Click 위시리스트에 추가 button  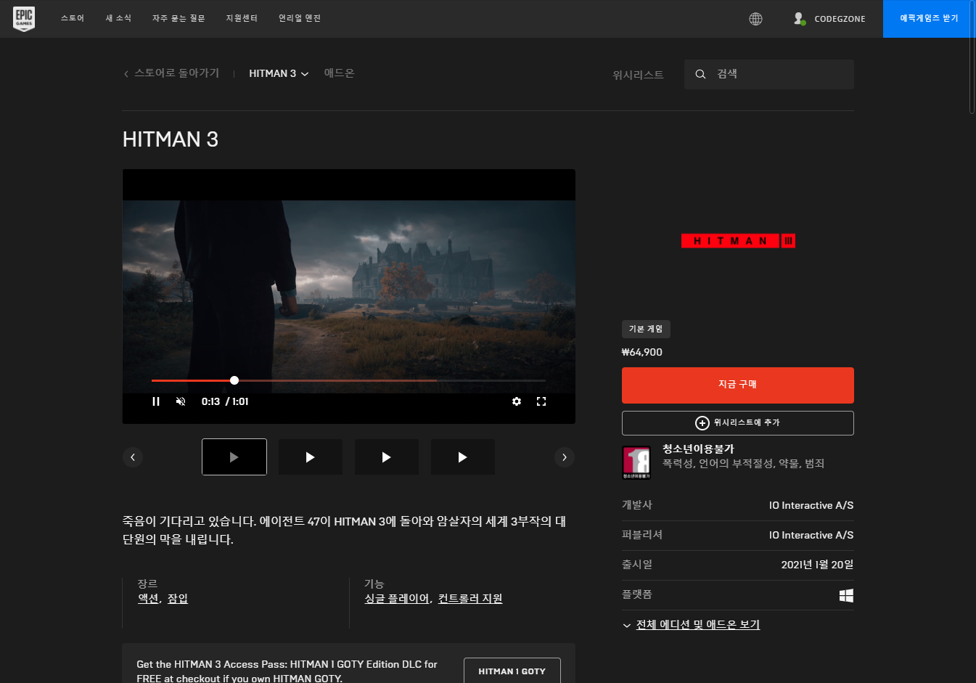[x=738, y=423]
